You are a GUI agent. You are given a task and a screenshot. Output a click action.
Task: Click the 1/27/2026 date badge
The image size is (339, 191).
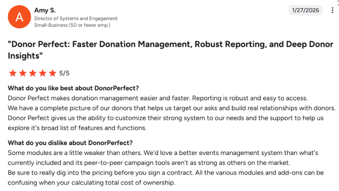pos(306,11)
